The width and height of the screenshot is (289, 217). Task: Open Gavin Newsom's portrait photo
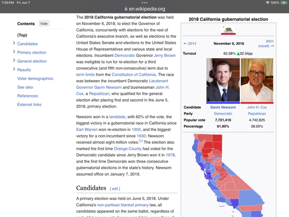(223, 80)
